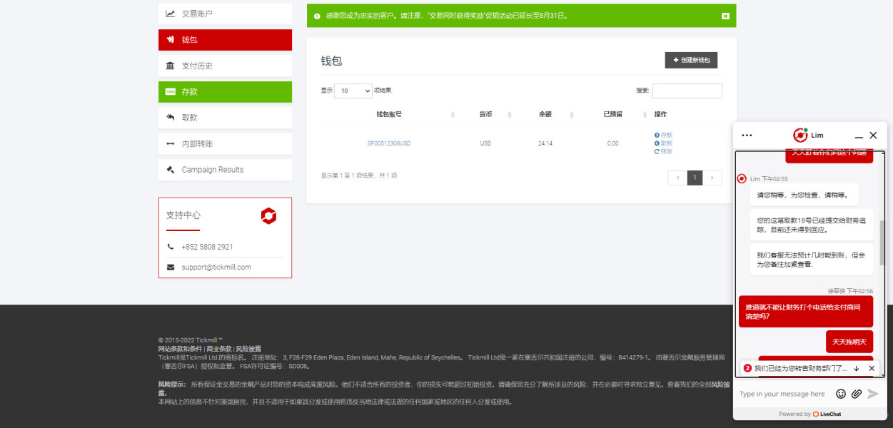Viewport: 893px width, 428px height.
Task: Open the Powered by LiveChat link
Action: [809, 414]
